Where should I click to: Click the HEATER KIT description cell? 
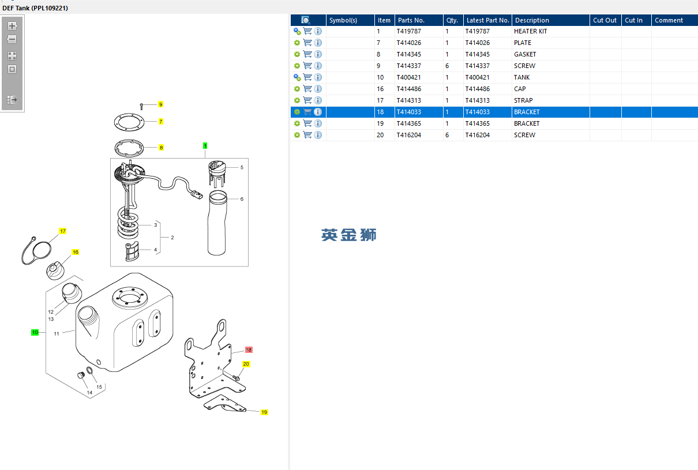[551, 31]
